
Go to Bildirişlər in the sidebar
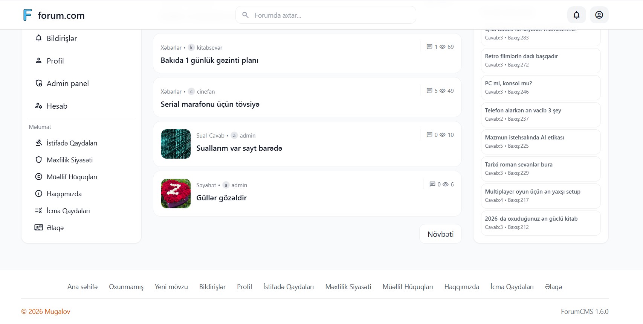pos(61,38)
